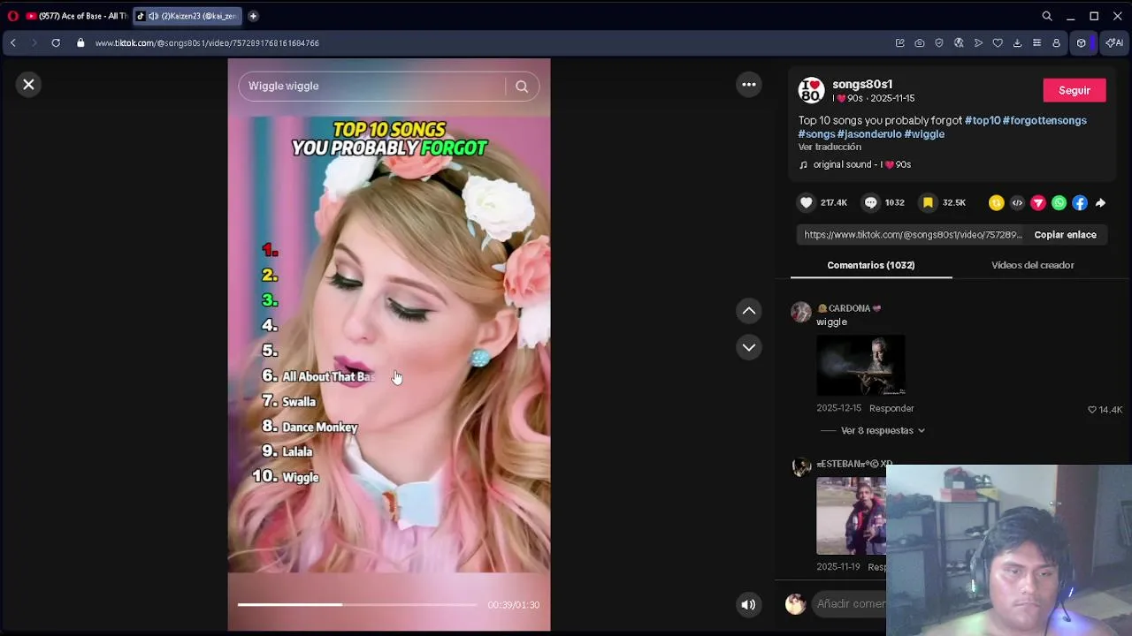Get the embed code via the code icon
1132x636 pixels.
(x=1017, y=203)
